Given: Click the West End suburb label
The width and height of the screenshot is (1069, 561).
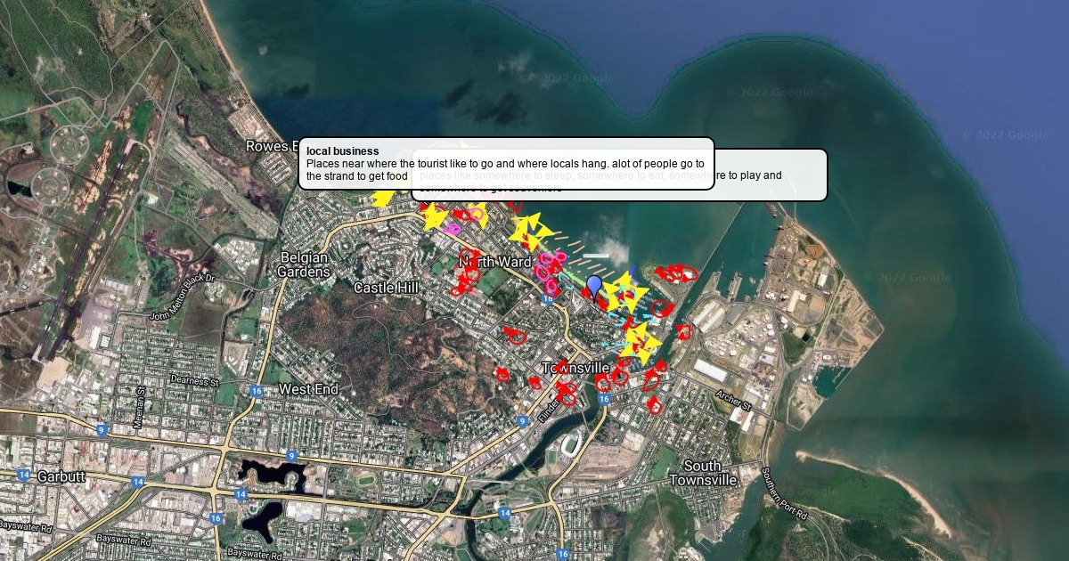Looking at the screenshot, I should [x=308, y=389].
